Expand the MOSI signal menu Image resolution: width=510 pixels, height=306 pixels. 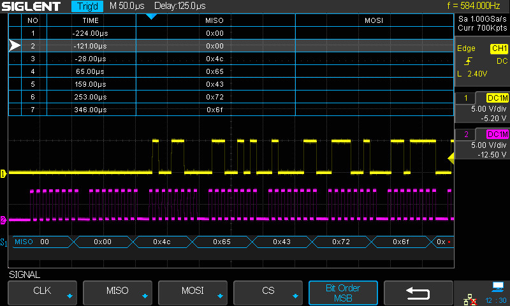pyautogui.click(x=193, y=293)
